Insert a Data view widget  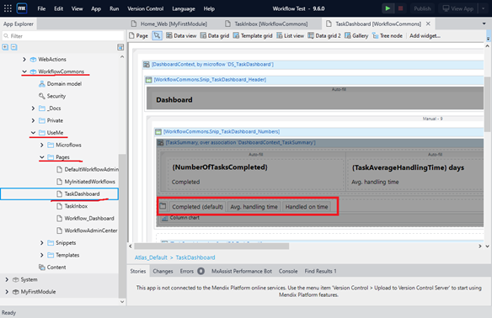[181, 35]
